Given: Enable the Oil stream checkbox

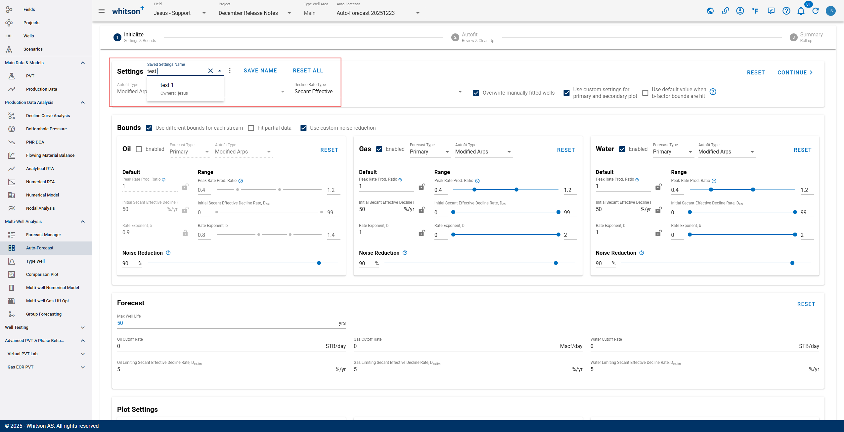Looking at the screenshot, I should [139, 149].
